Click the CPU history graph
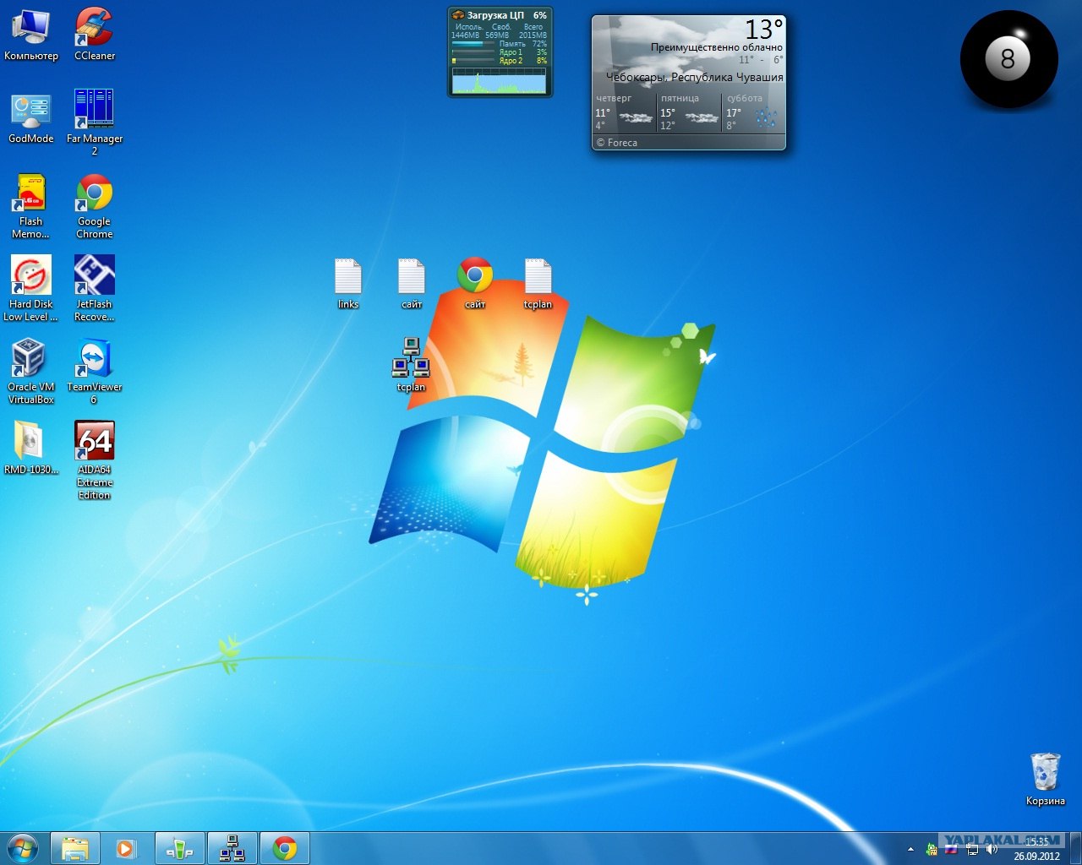Screen dimensions: 1082x865 tap(499, 81)
